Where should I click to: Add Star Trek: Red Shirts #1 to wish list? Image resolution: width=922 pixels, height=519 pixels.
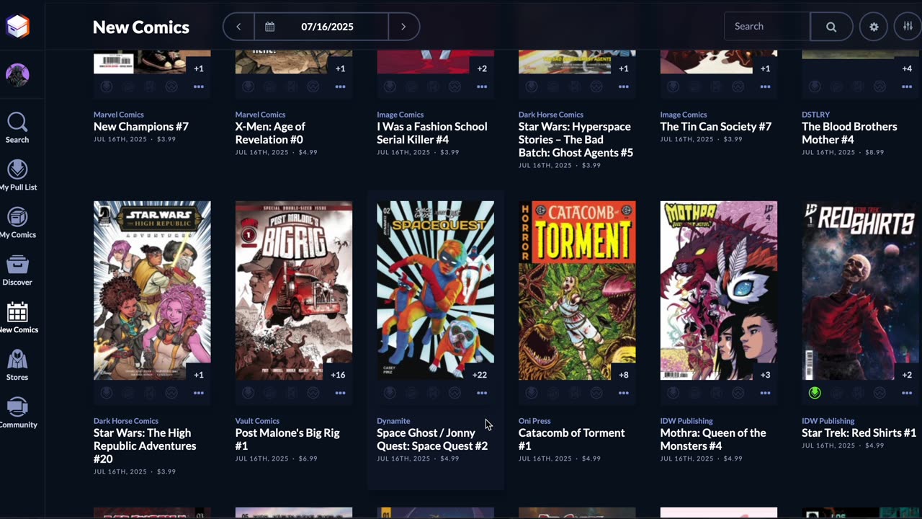[x=880, y=393]
